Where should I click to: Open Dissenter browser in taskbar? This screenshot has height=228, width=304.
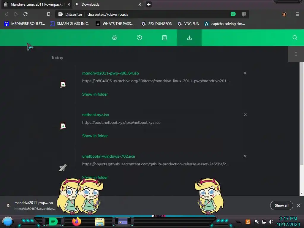(53, 221)
